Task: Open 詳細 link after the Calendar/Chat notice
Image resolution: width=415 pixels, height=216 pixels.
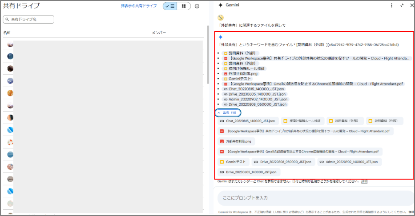Action: 364,181
